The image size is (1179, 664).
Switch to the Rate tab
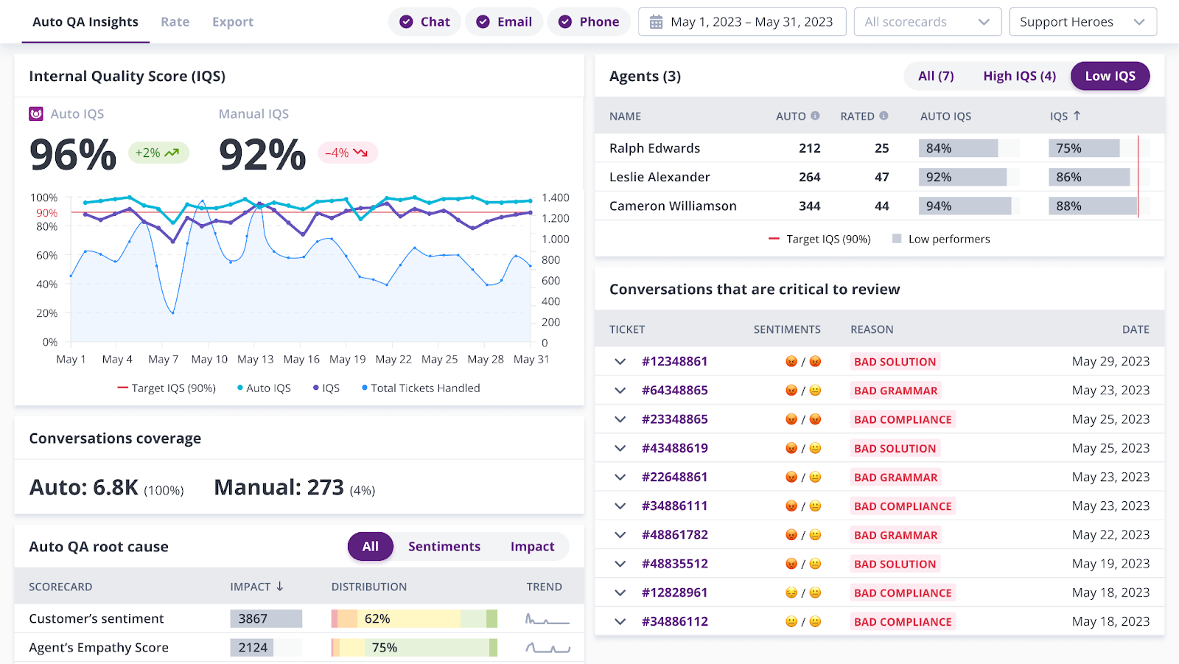point(175,22)
